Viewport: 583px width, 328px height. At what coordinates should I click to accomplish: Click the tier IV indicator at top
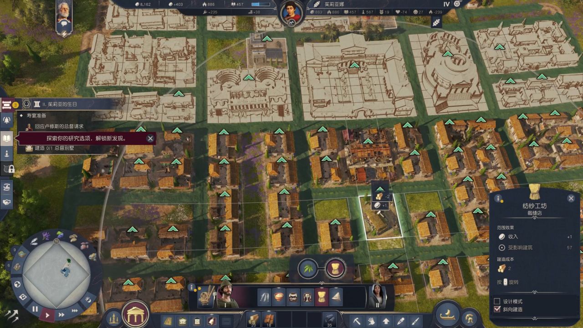(447, 4)
